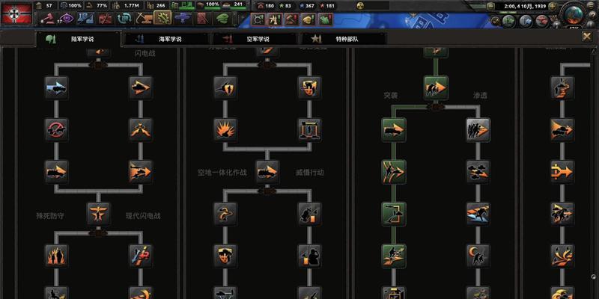599x299 pixels.
Task: Click the checkmark icon left of map modes
Action: [496, 21]
